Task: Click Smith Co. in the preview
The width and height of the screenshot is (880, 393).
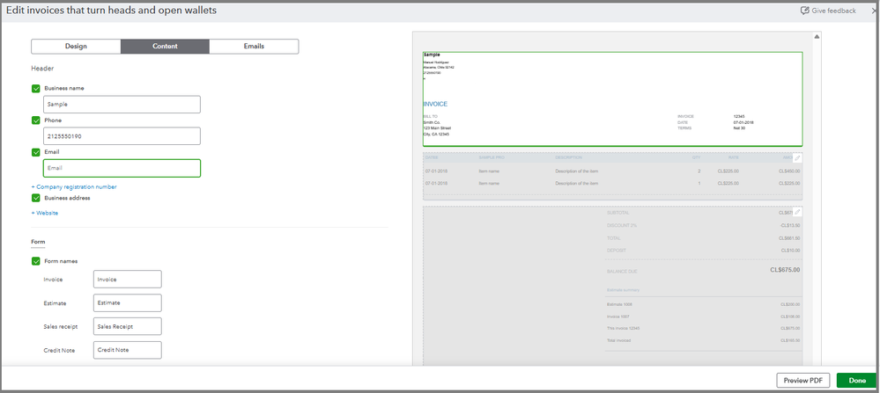Action: click(x=433, y=122)
